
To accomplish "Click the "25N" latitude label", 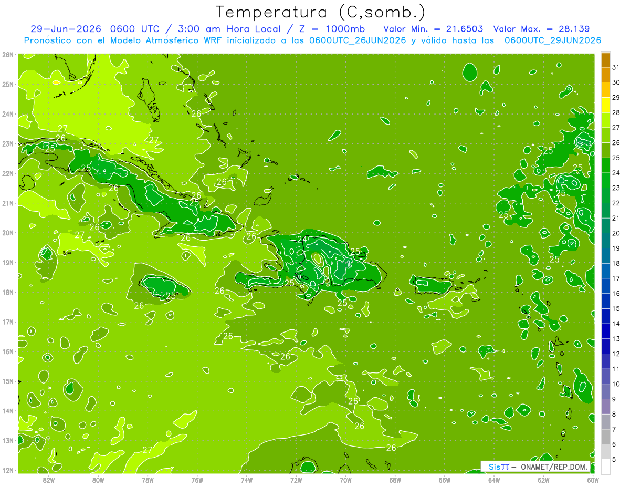I will point(8,85).
